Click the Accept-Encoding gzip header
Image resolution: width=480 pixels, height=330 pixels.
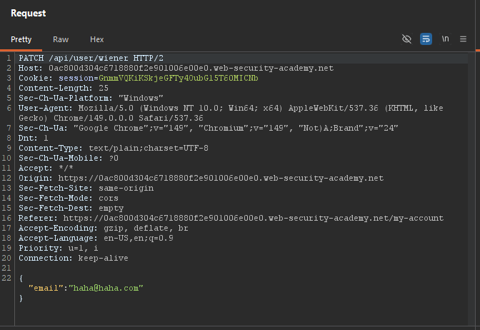coord(103,229)
